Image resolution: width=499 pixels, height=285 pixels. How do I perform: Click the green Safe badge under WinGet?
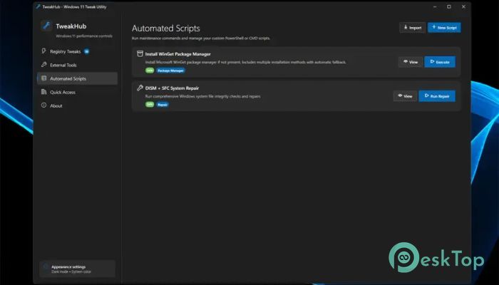coord(150,71)
